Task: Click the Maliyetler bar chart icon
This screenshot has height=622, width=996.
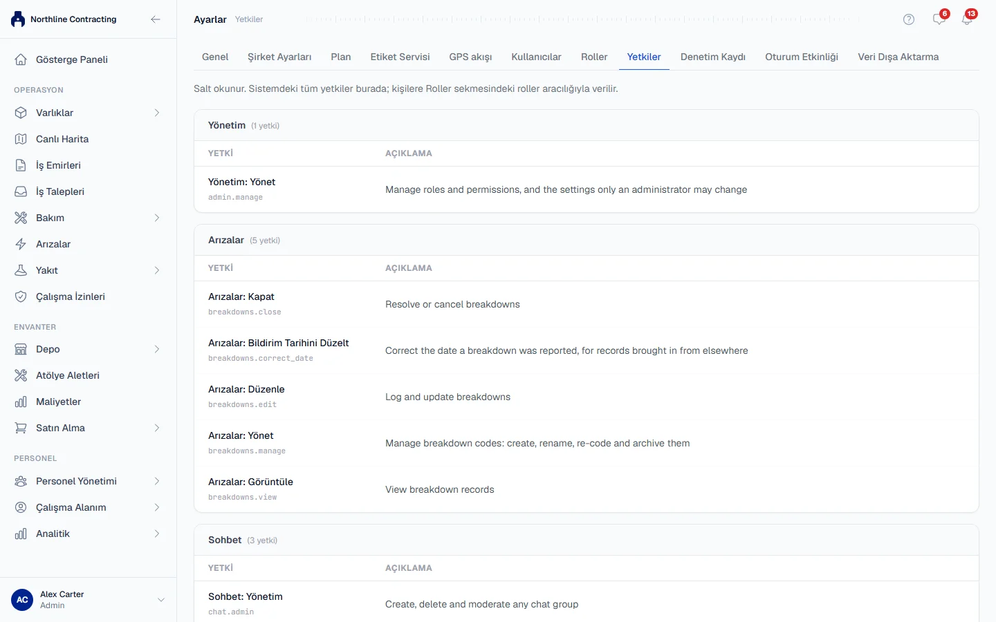Action: [x=21, y=402]
